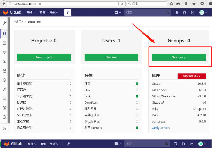Image resolution: width=212 pixels, height=148 pixels.
Task: Click the 合并请求数 statistics row
Action: click(x=44, y=96)
